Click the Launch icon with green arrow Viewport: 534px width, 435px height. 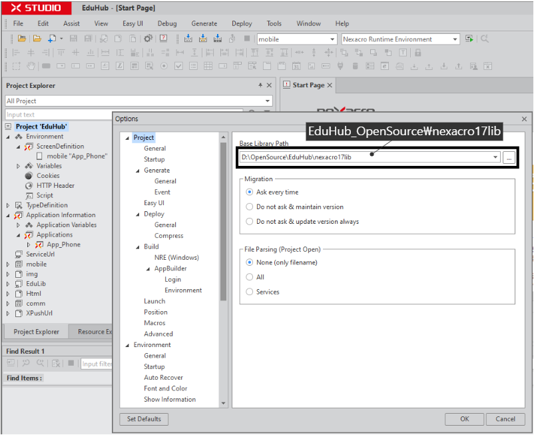469,39
